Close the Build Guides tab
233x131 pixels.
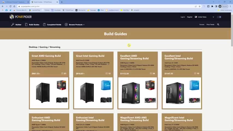click(x=57, y=2)
